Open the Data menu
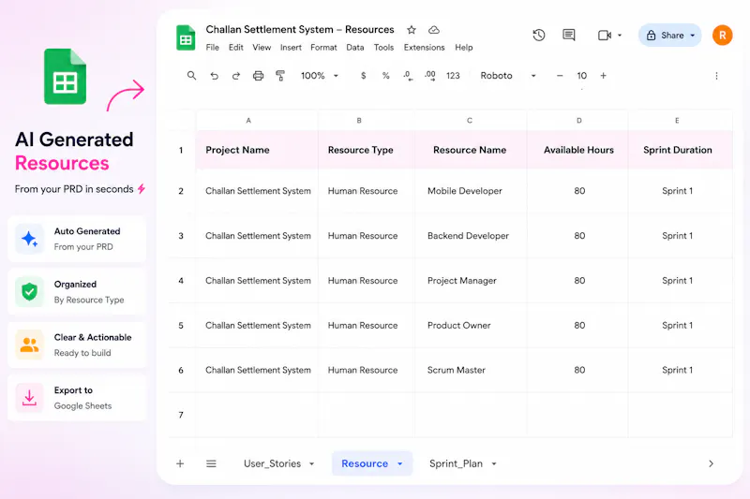The width and height of the screenshot is (750, 499). tap(355, 47)
